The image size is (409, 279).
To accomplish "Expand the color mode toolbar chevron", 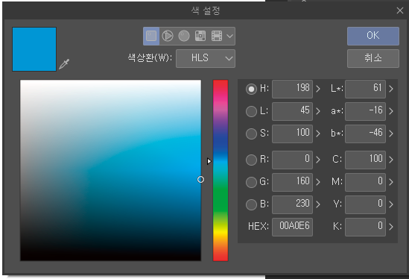I will click(229, 36).
